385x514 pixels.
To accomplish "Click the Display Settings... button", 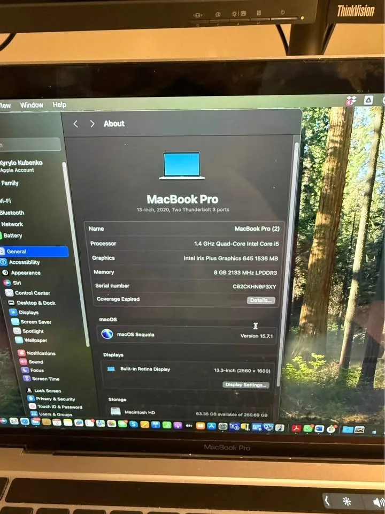I will pos(245,385).
